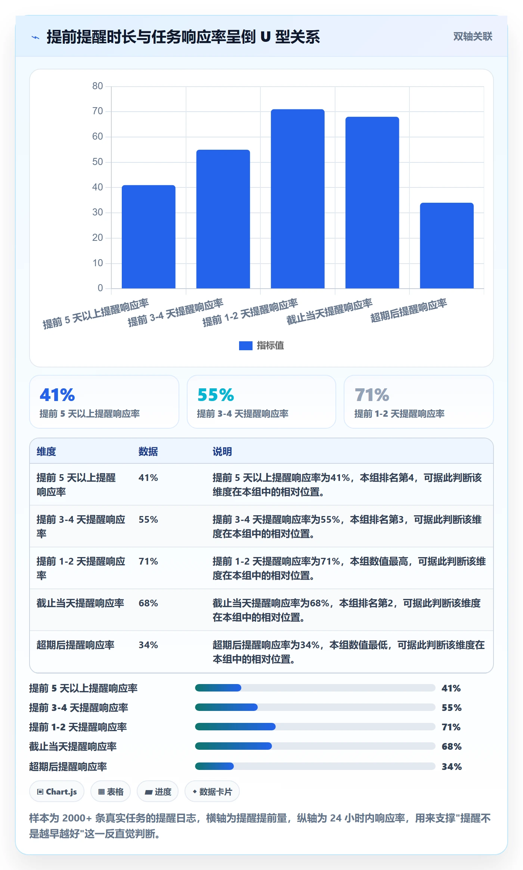Click the 维度 column header
The height and width of the screenshot is (870, 523).
[x=46, y=451]
